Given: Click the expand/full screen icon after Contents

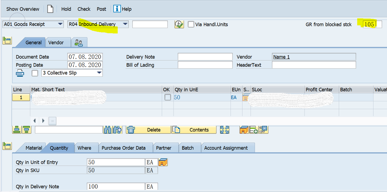Looking at the screenshot, I should click(x=225, y=129).
